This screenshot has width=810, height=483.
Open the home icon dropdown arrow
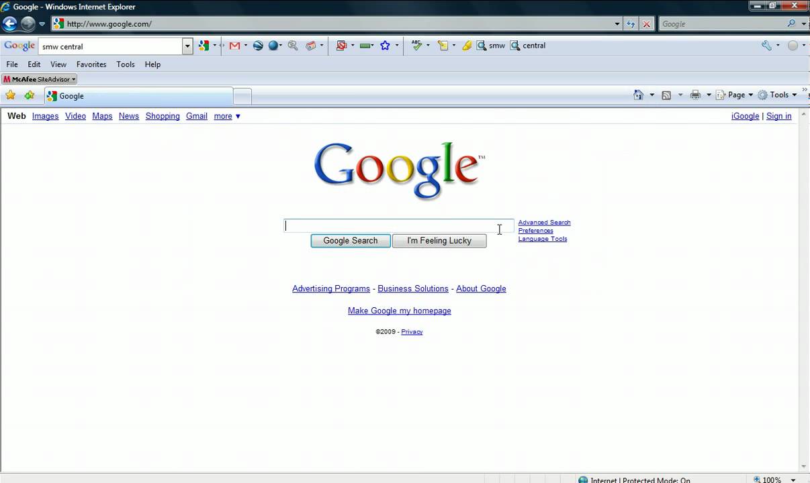[651, 95]
